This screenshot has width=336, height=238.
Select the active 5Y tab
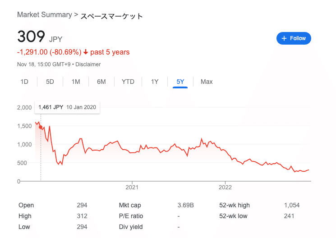180,82
